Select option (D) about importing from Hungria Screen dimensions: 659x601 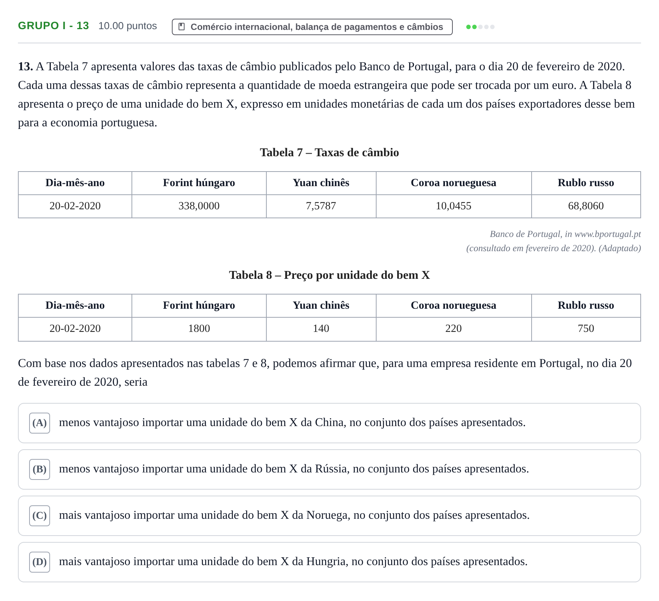tap(329, 562)
